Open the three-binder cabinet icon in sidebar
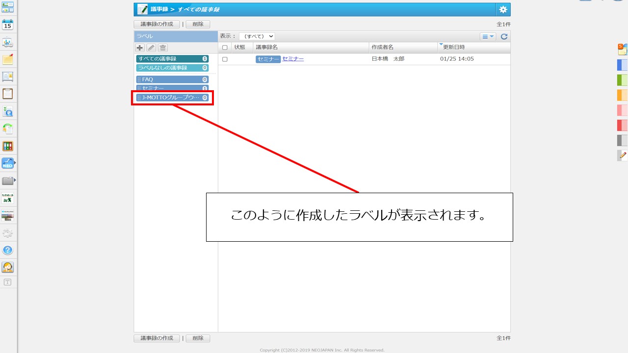628x353 pixels. click(8, 146)
